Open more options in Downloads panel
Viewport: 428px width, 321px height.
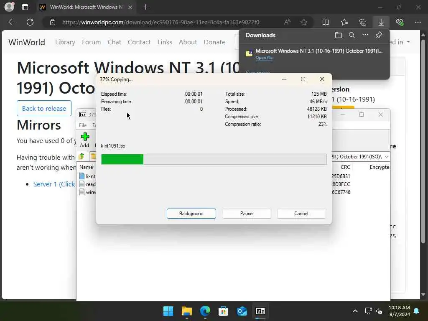365,35
